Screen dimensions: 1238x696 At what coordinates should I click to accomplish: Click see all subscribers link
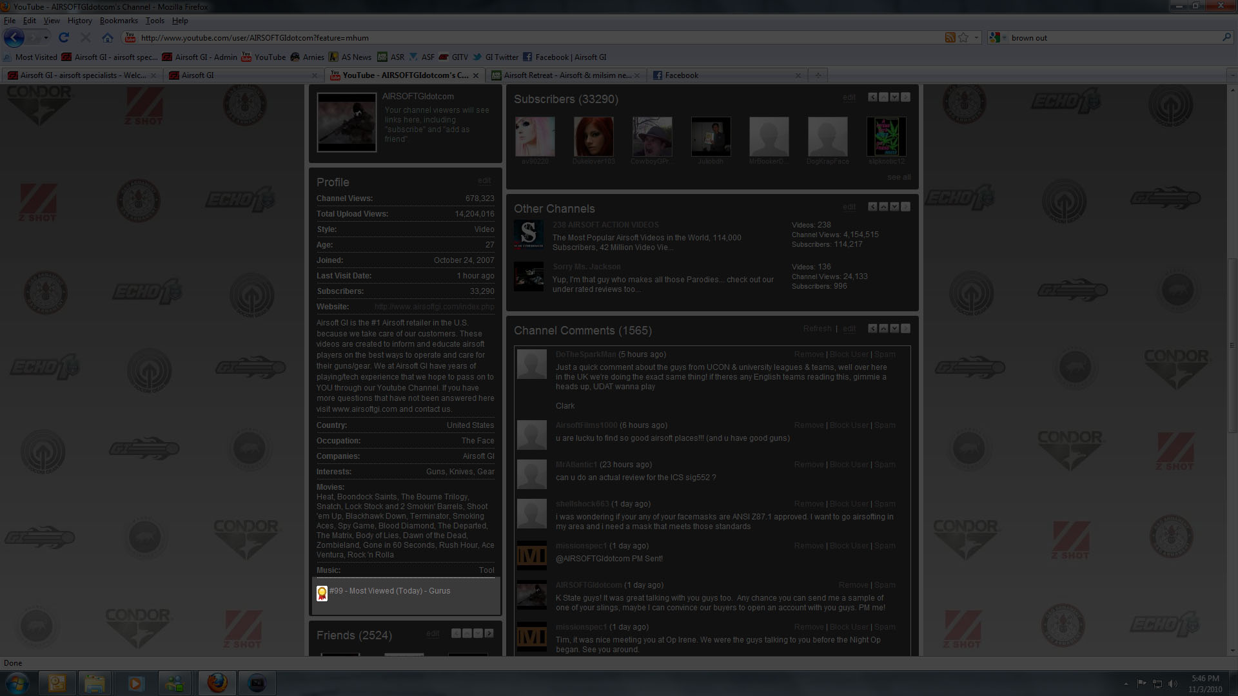pyautogui.click(x=899, y=177)
